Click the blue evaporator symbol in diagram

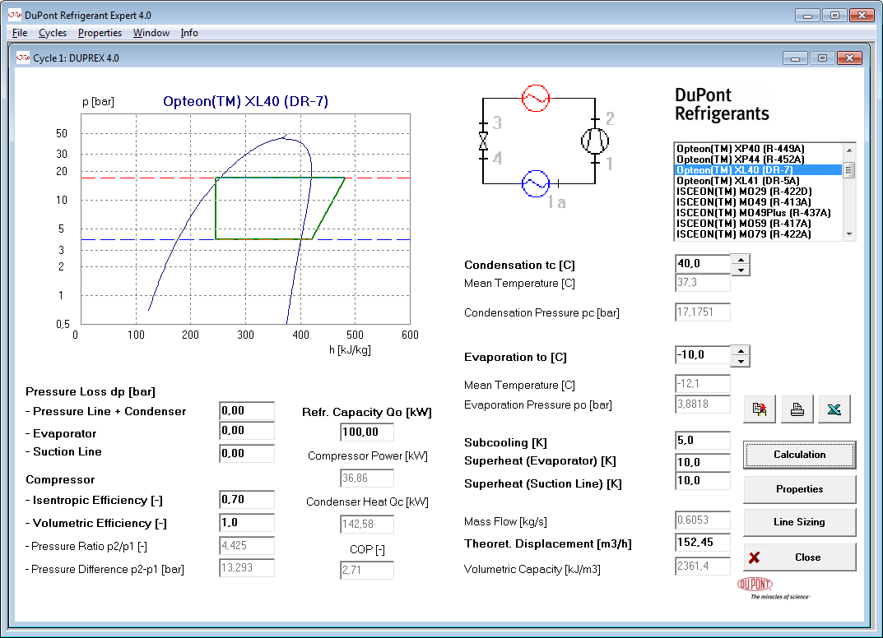[536, 183]
